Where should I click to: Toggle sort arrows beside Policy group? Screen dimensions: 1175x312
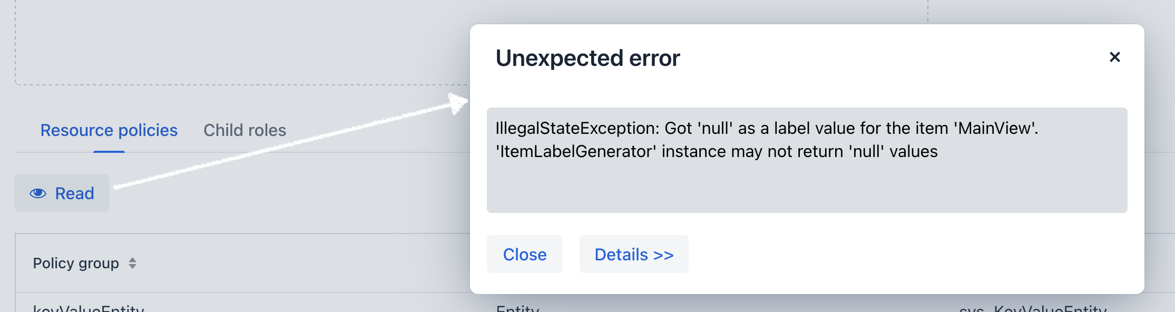tap(133, 263)
